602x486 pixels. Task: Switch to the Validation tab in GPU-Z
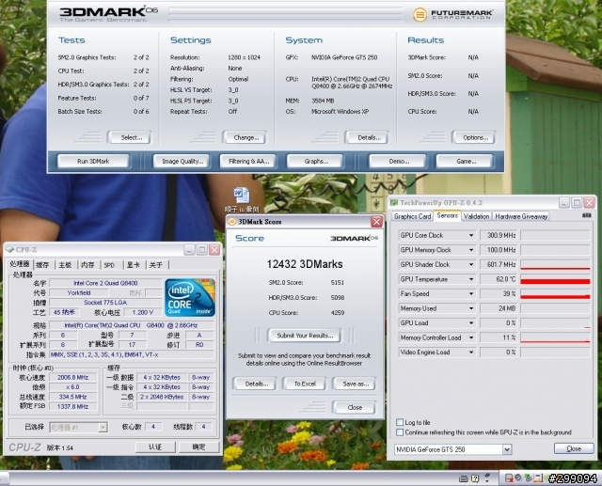(476, 216)
